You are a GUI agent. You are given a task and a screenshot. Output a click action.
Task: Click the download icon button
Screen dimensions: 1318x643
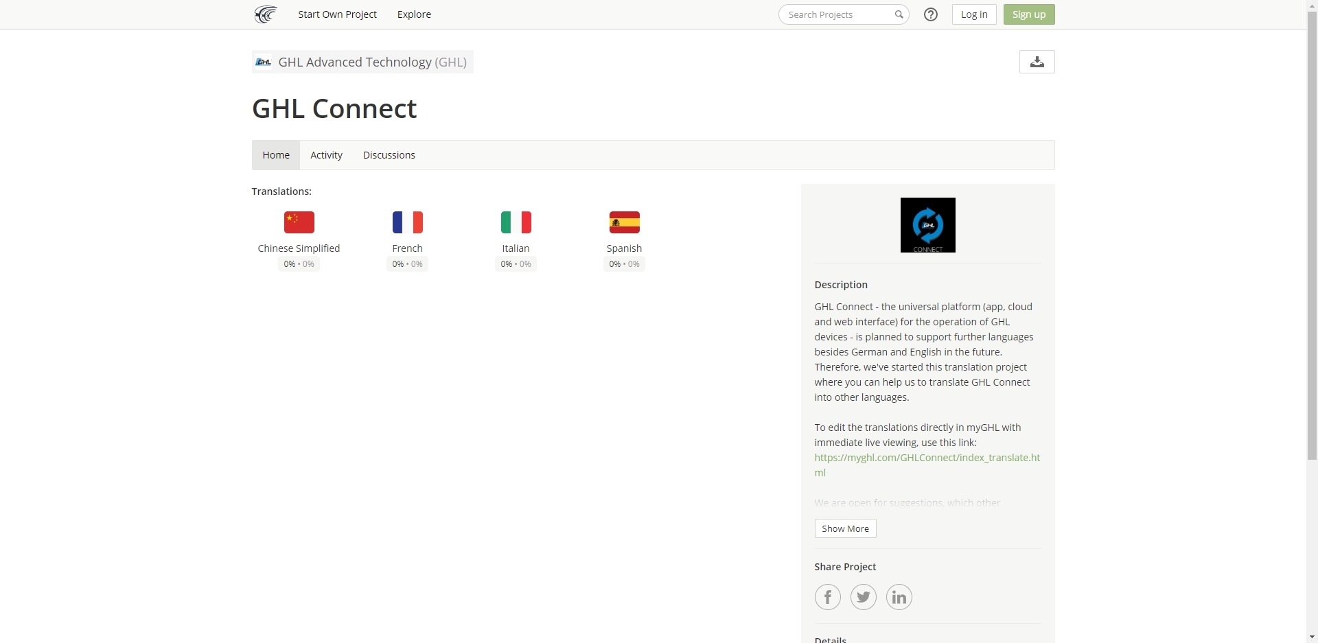click(x=1037, y=62)
